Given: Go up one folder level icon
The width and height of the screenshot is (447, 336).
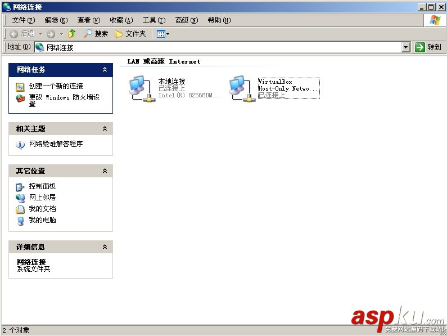Looking at the screenshot, I should click(x=72, y=34).
